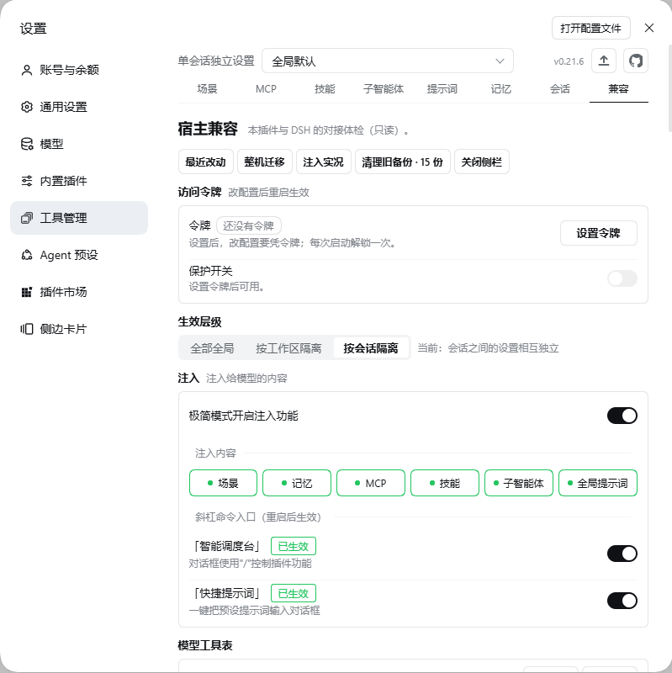Open 内置插件 section
The height and width of the screenshot is (673, 672).
[x=79, y=181]
